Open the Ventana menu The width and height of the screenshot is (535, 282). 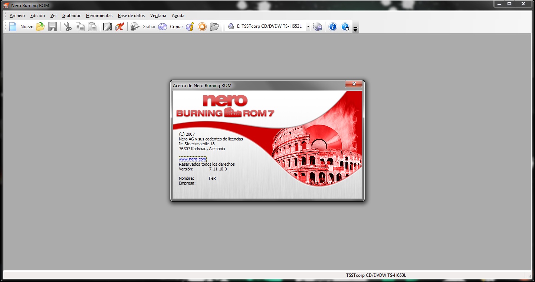[158, 16]
